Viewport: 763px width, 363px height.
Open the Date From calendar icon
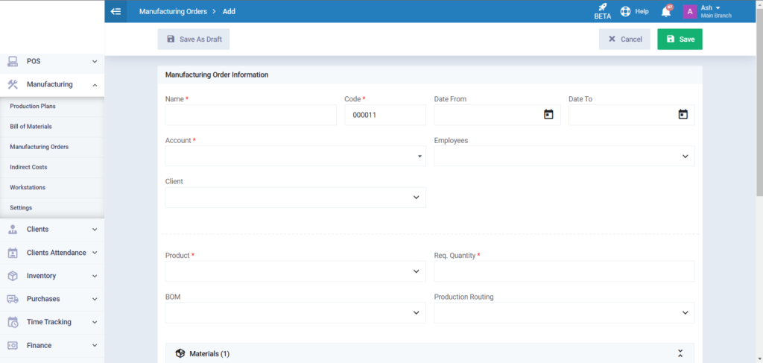pyautogui.click(x=548, y=115)
